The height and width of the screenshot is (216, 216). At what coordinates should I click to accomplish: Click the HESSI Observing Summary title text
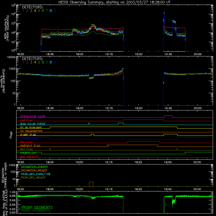[114, 2]
